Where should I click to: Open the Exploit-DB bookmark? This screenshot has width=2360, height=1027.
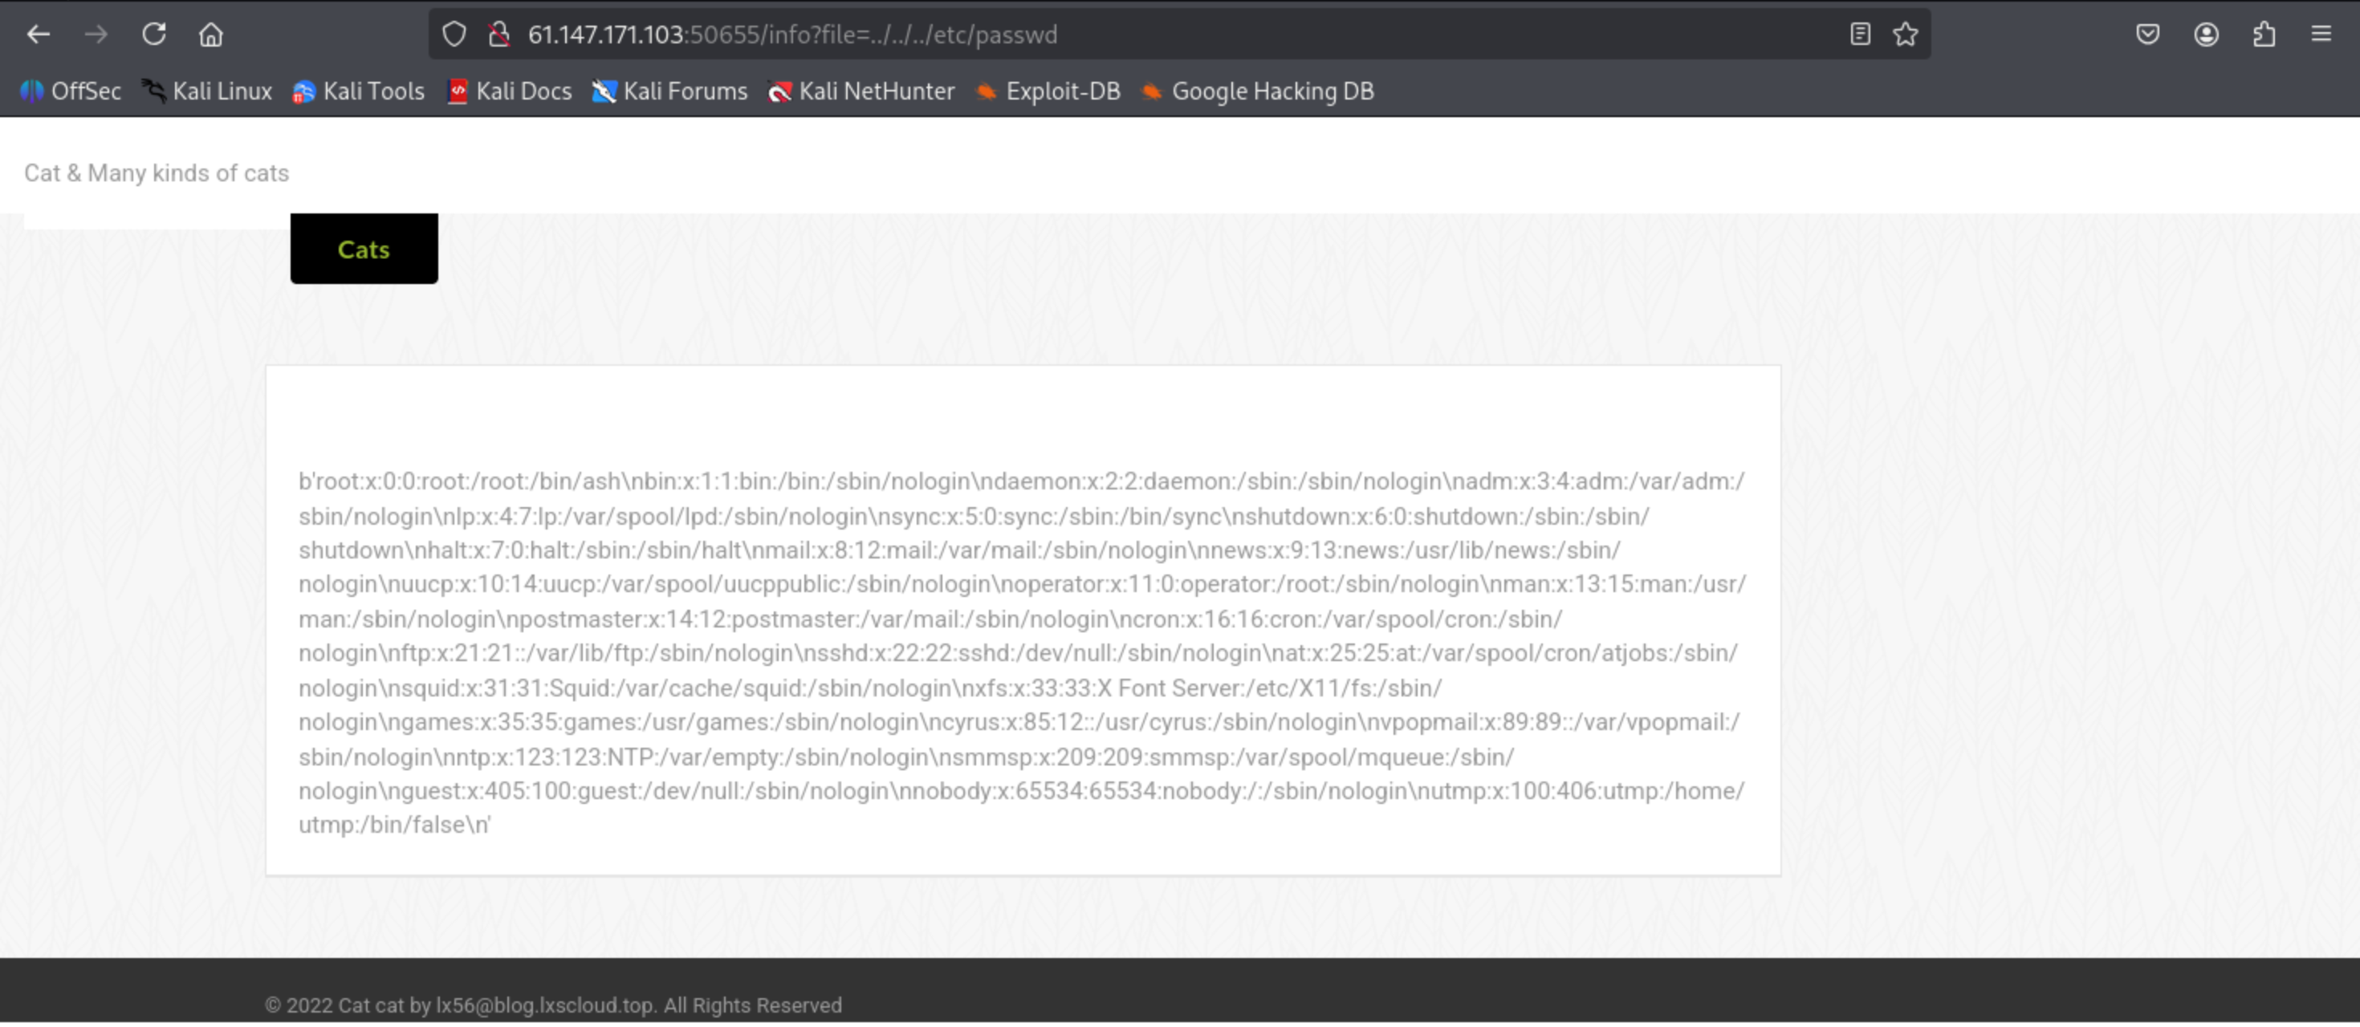tap(1048, 91)
